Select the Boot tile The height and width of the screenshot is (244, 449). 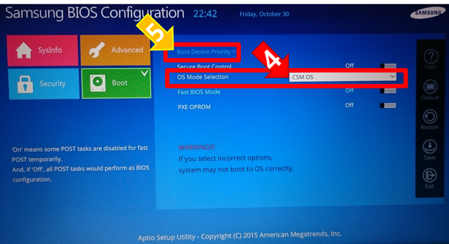coord(116,83)
